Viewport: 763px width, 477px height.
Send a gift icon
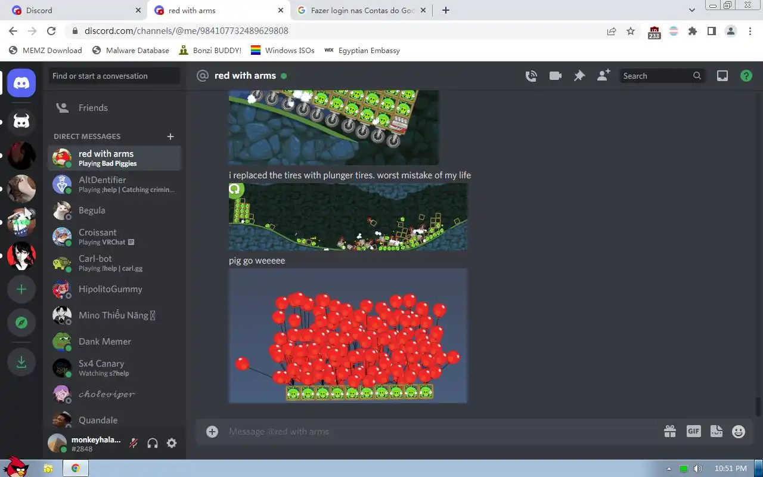(670, 431)
